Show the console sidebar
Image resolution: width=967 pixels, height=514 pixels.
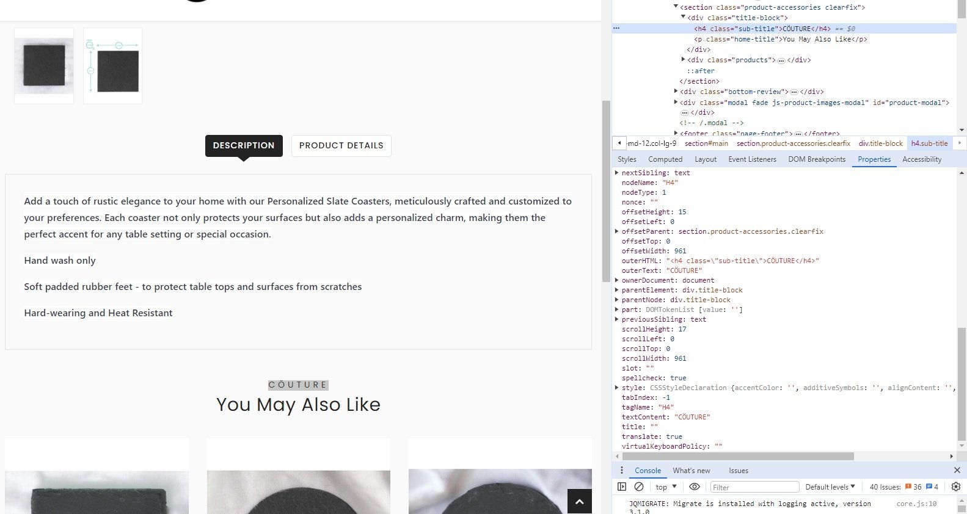point(622,487)
